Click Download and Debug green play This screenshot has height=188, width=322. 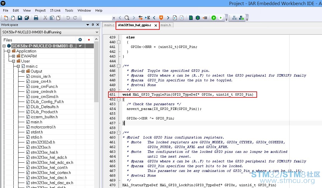tap(214, 18)
